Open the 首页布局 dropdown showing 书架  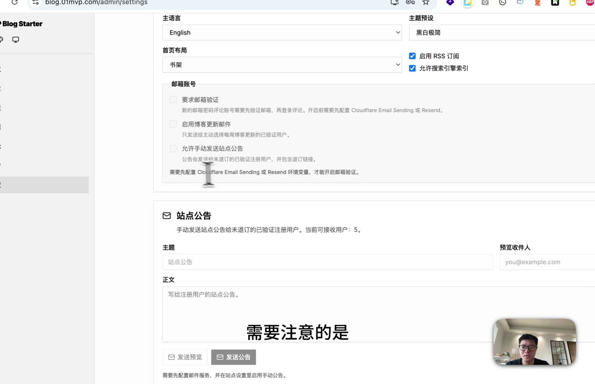coord(282,64)
